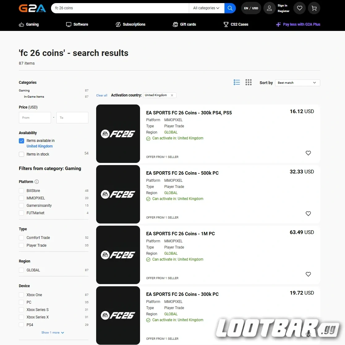Uncheck Items available in United Kingdom
The height and width of the screenshot is (345, 345).
[x=21, y=141]
